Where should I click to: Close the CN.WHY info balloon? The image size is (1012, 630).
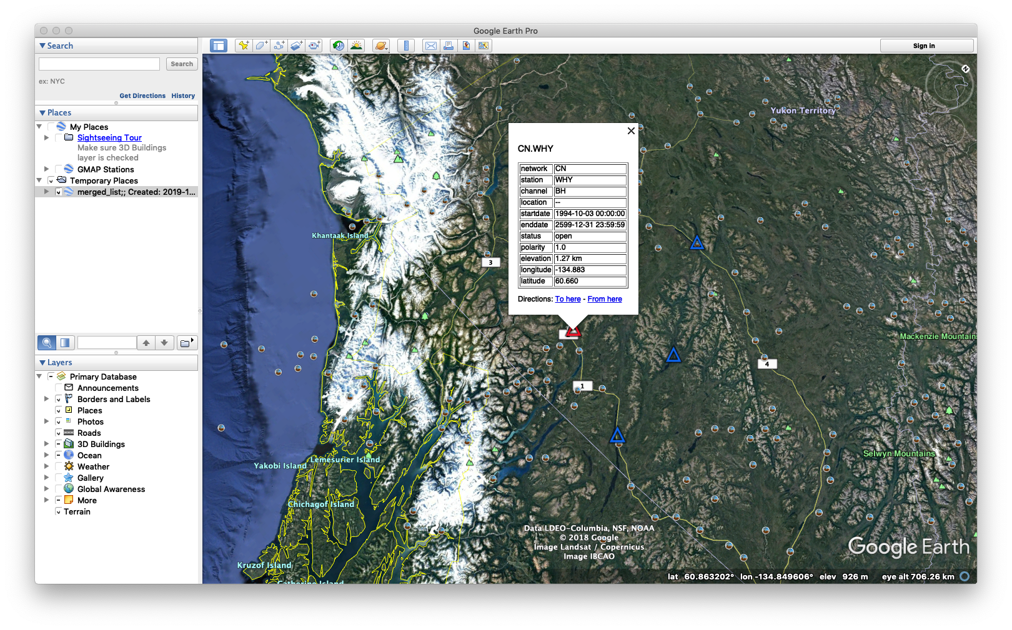coord(631,131)
